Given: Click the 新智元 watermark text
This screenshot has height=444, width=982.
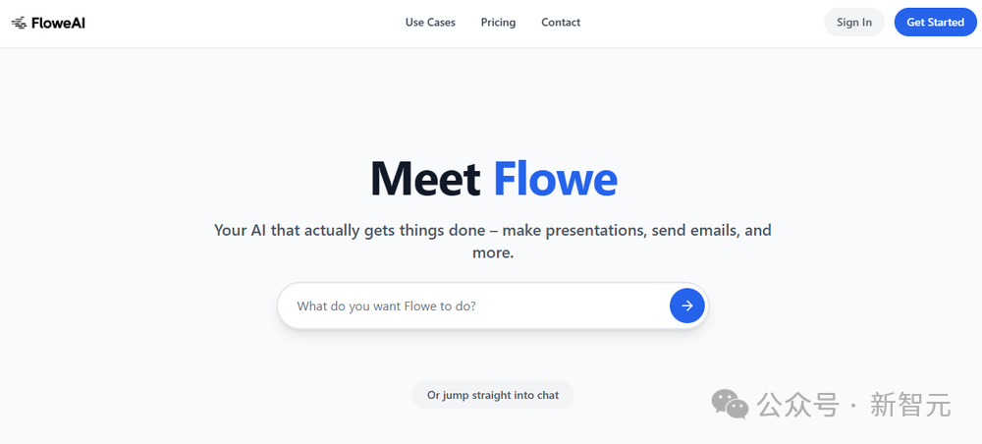Looking at the screenshot, I should pyautogui.click(x=910, y=405).
